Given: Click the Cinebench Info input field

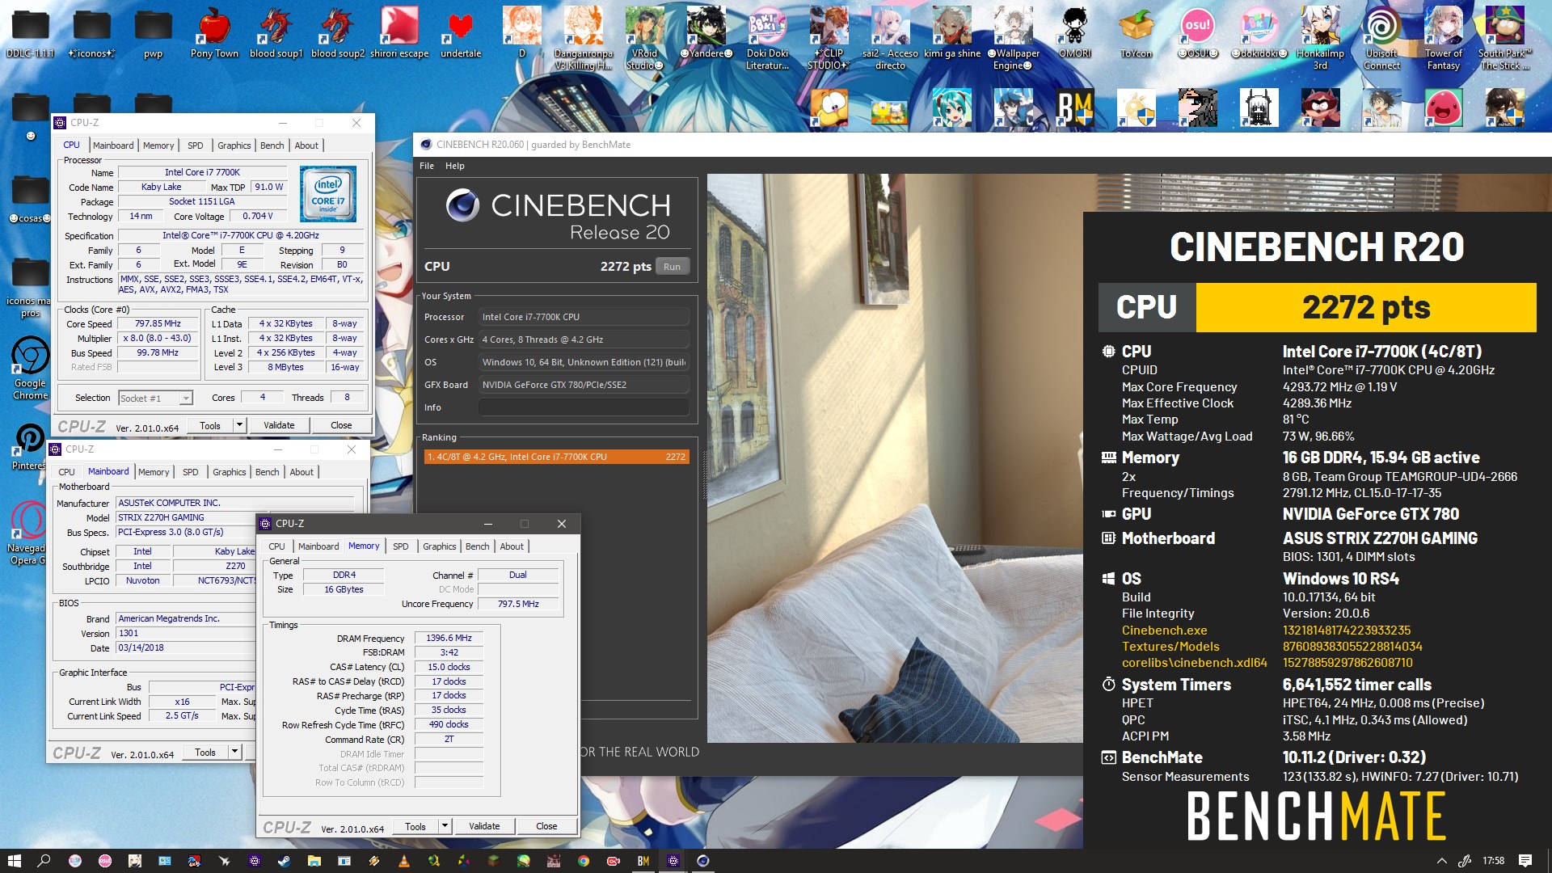Looking at the screenshot, I should pyautogui.click(x=584, y=407).
